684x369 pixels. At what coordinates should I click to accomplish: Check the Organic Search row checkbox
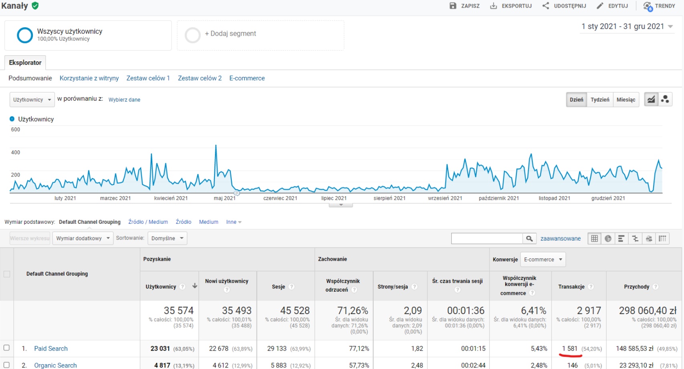[x=6, y=365]
